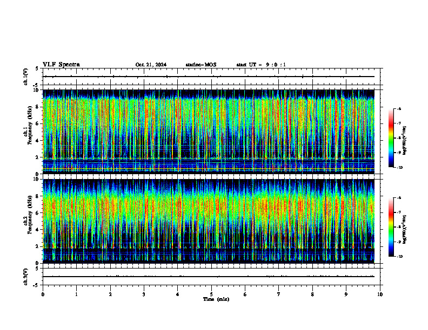The height and width of the screenshot is (330, 428).
Task: Click time axis tick label "5"
Action: point(211,294)
